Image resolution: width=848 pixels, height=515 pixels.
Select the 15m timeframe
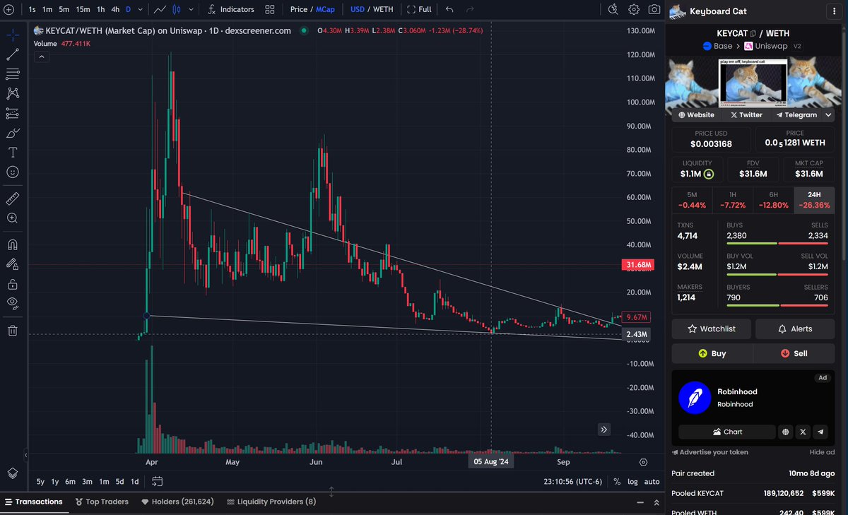(83, 9)
